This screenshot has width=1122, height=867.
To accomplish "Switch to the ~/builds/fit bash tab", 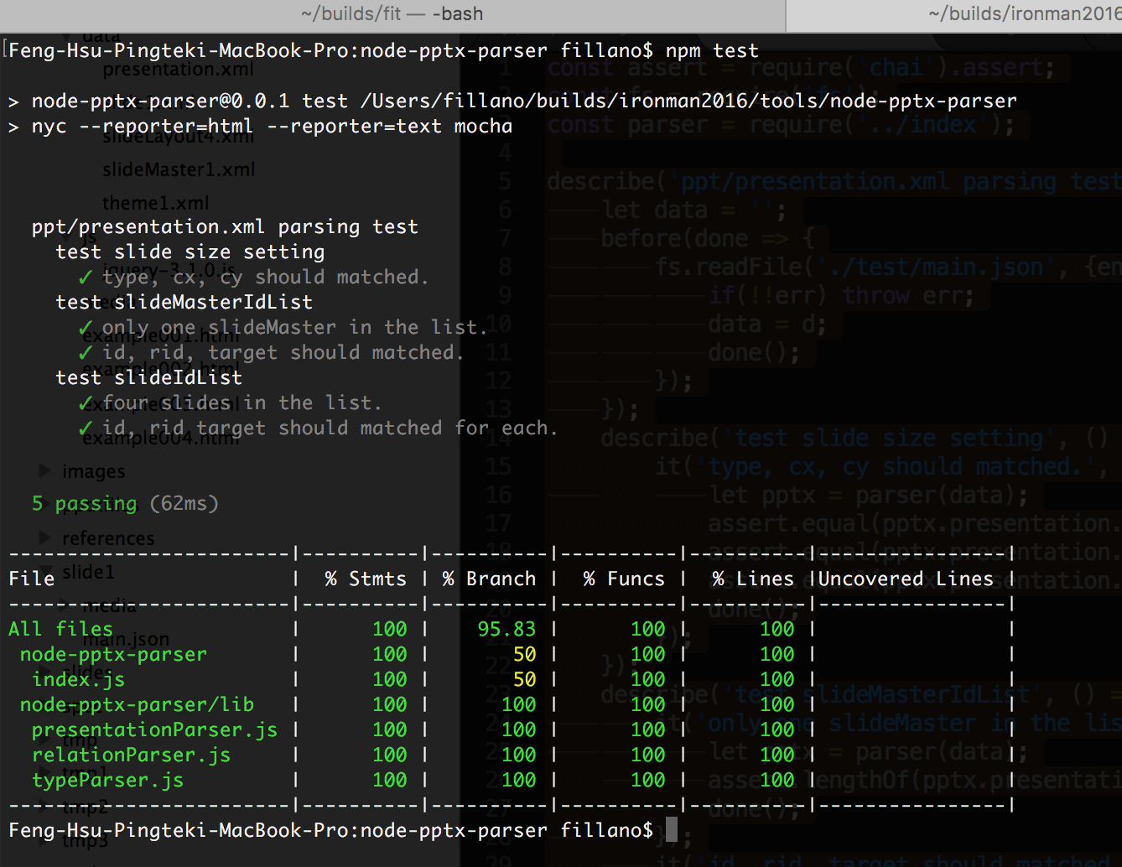I will click(392, 14).
